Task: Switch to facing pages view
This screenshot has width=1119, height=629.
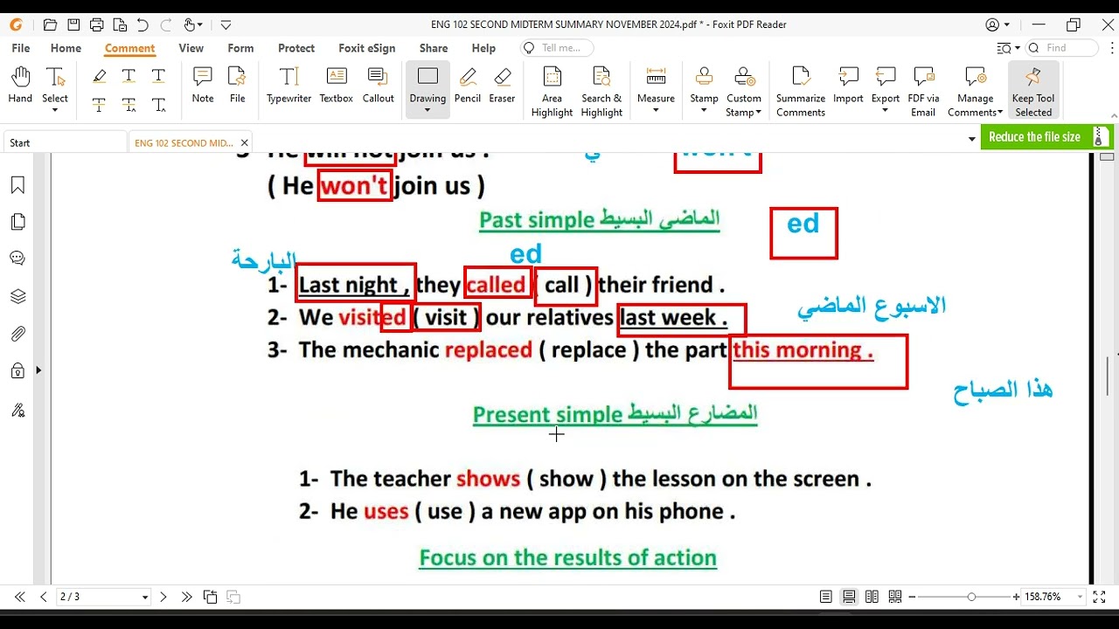Action: pos(872,597)
